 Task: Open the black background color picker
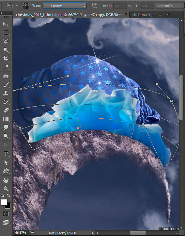8,206
